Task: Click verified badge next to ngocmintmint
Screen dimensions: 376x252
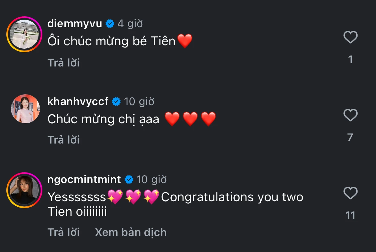Action: pyautogui.click(x=129, y=179)
